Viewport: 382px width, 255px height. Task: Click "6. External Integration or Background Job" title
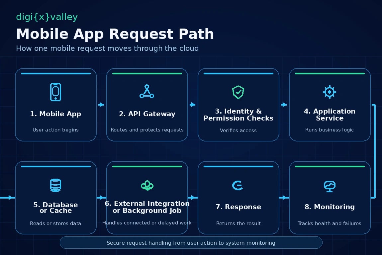(147, 207)
